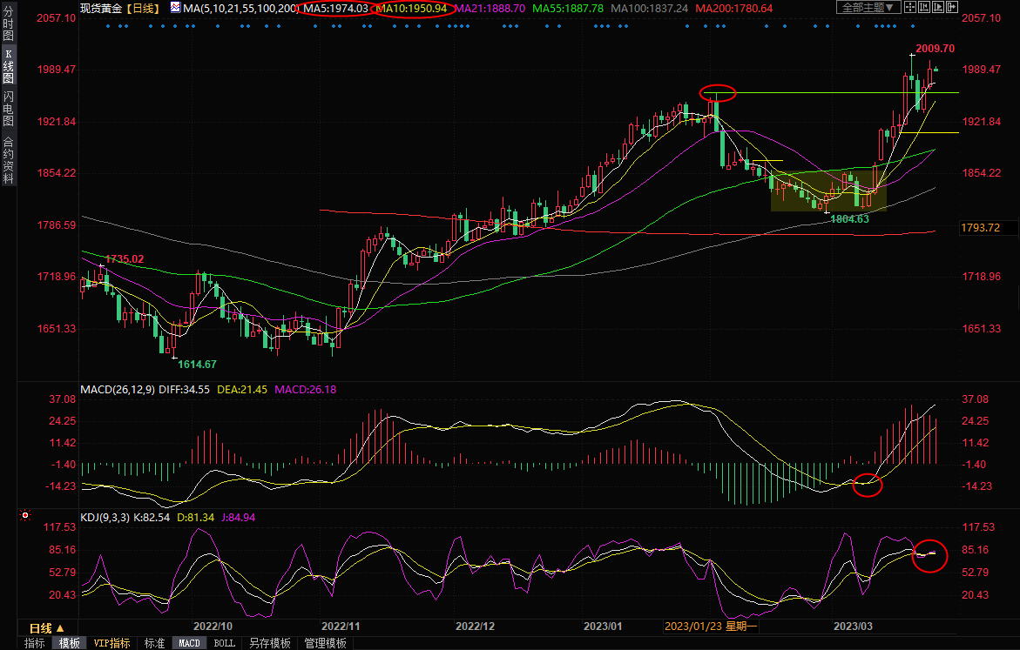Click the 2009.70 high price marker
Viewport: 1020px width, 650px height.
935,49
